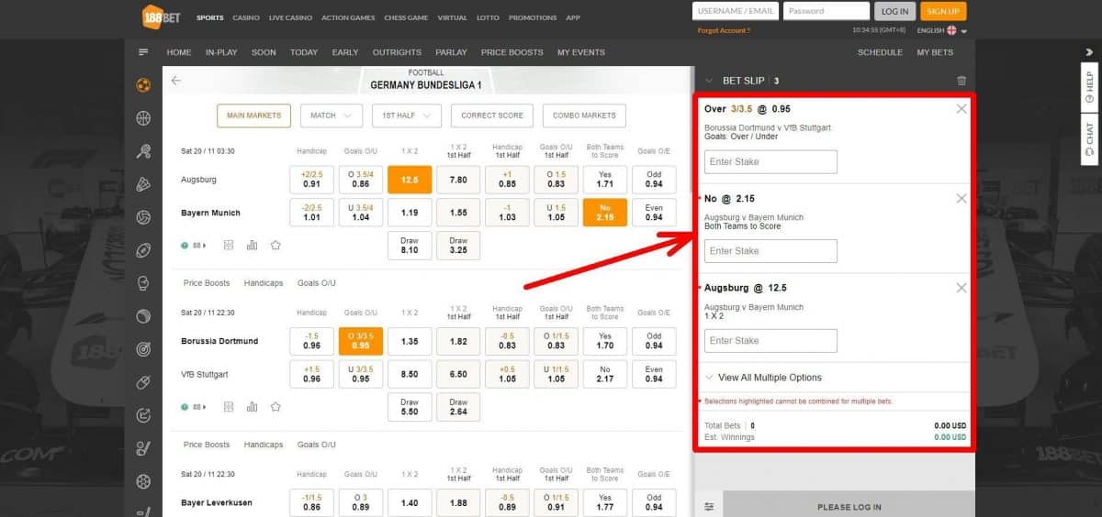Click stake field for Augsburg @ 12.5 bet
The image size is (1102, 517).
(770, 341)
